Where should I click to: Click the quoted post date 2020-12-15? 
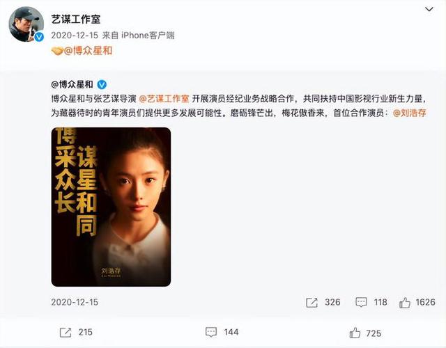tap(75, 302)
